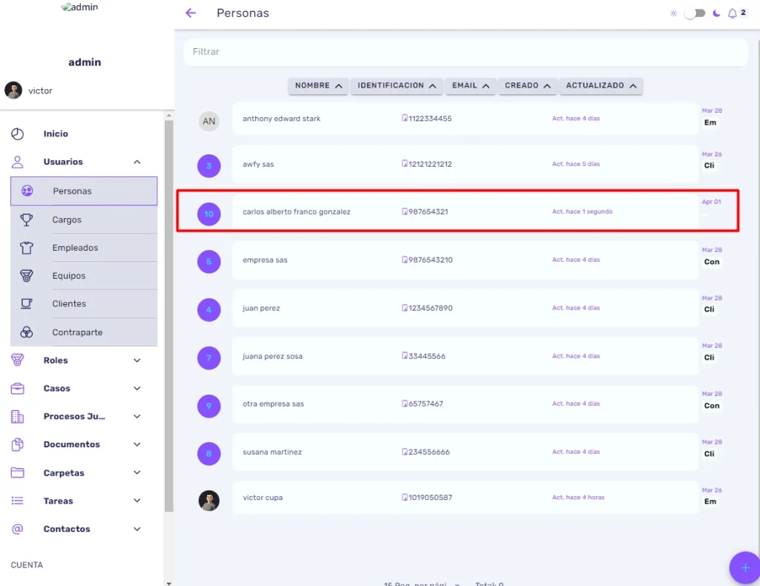Collapse the Usuarios section chevron

[x=137, y=162]
